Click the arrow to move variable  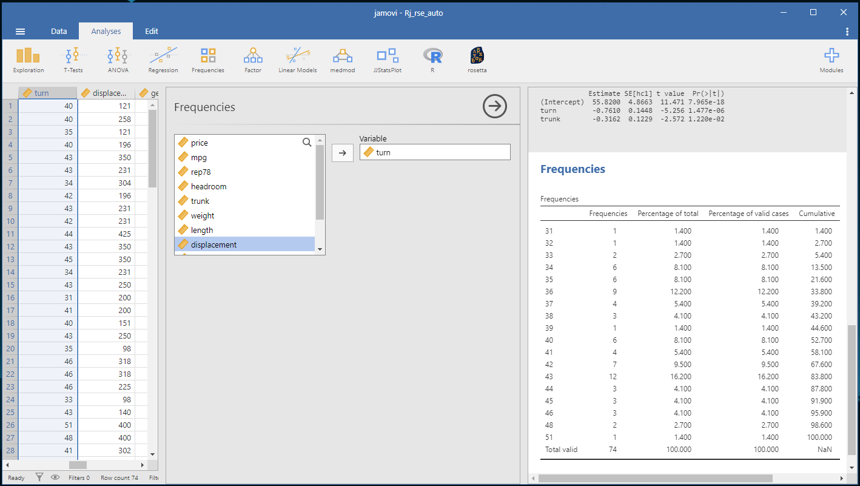[343, 153]
